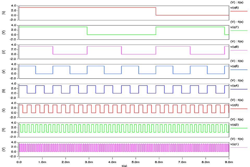Click the (V) y-axis label of the v(q5) plot
Screen dimensions: 250x167
click(x=3, y=71)
